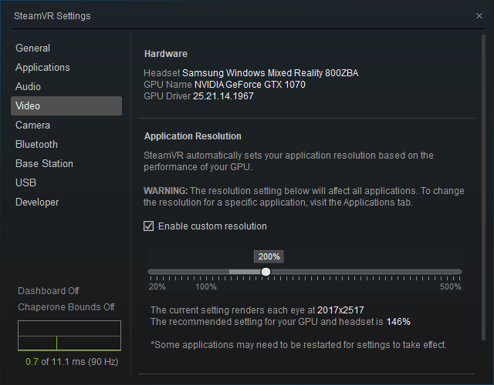494x385 pixels.
Task: Click the frame timing graph
Action: click(x=69, y=336)
